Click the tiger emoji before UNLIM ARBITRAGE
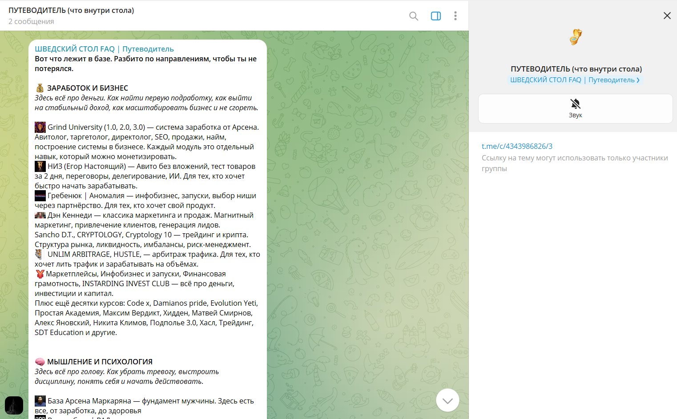This screenshot has width=677, height=419. click(39, 254)
